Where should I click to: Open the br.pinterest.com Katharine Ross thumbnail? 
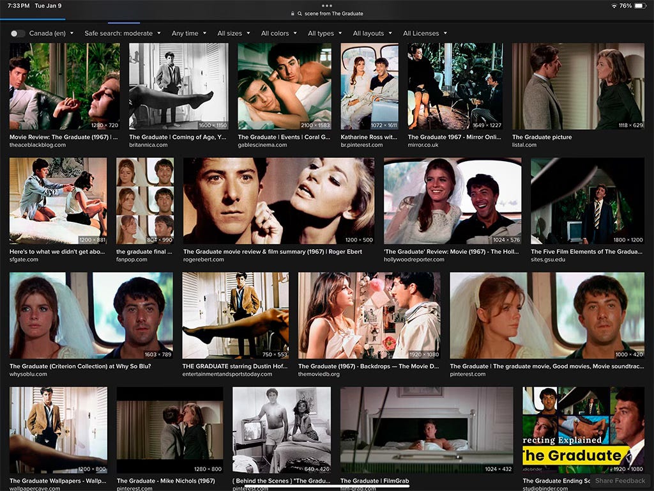point(370,86)
